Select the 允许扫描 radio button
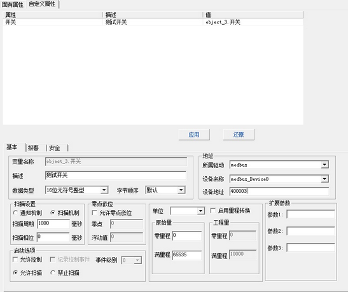Image resolution: width=348 pixels, height=292 pixels. [x=15, y=272]
